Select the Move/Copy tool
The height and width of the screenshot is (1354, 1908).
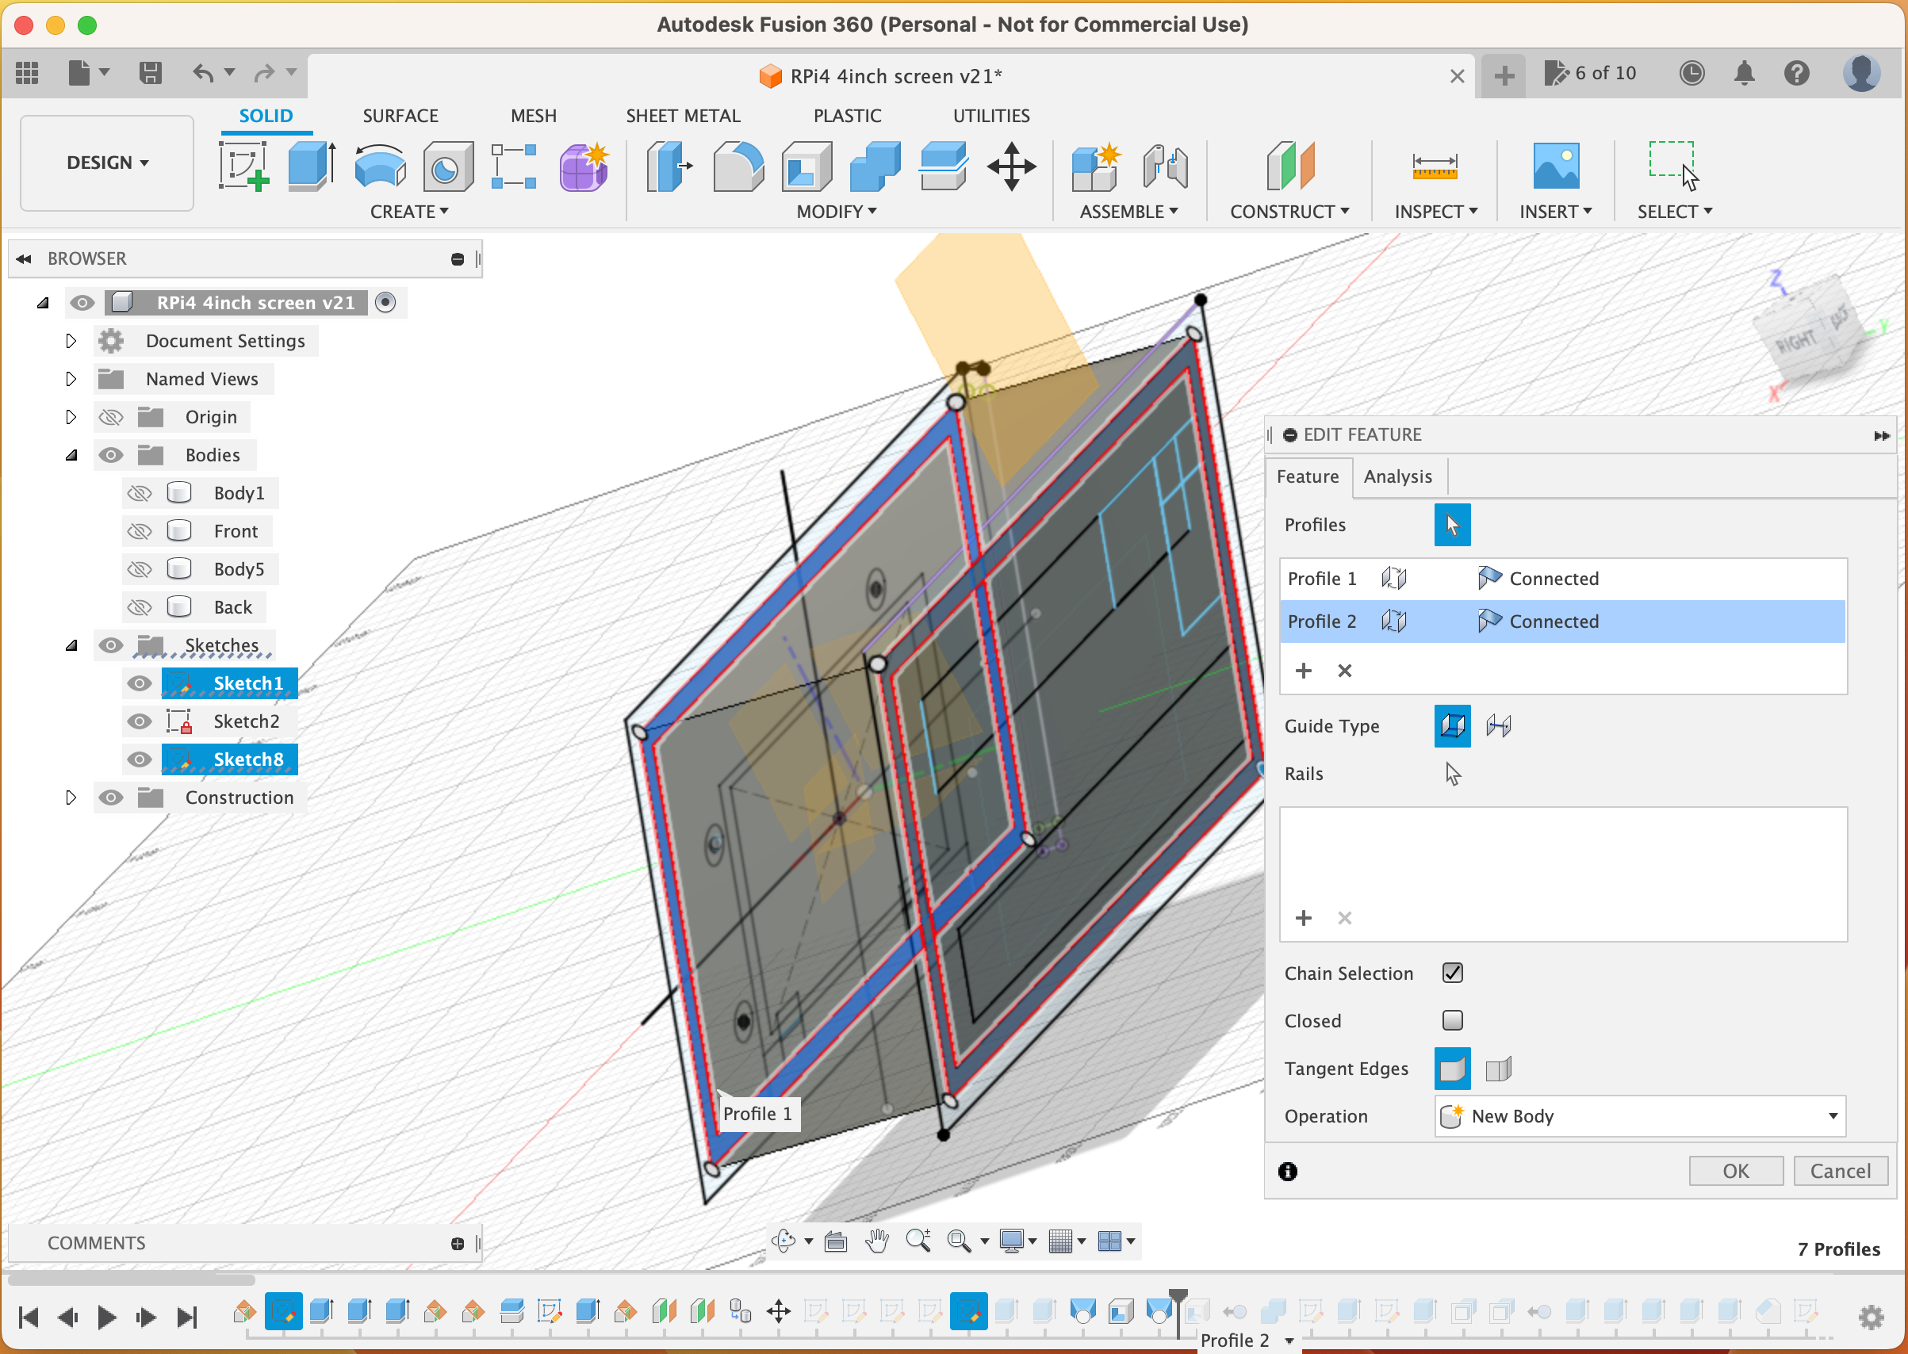point(1012,166)
